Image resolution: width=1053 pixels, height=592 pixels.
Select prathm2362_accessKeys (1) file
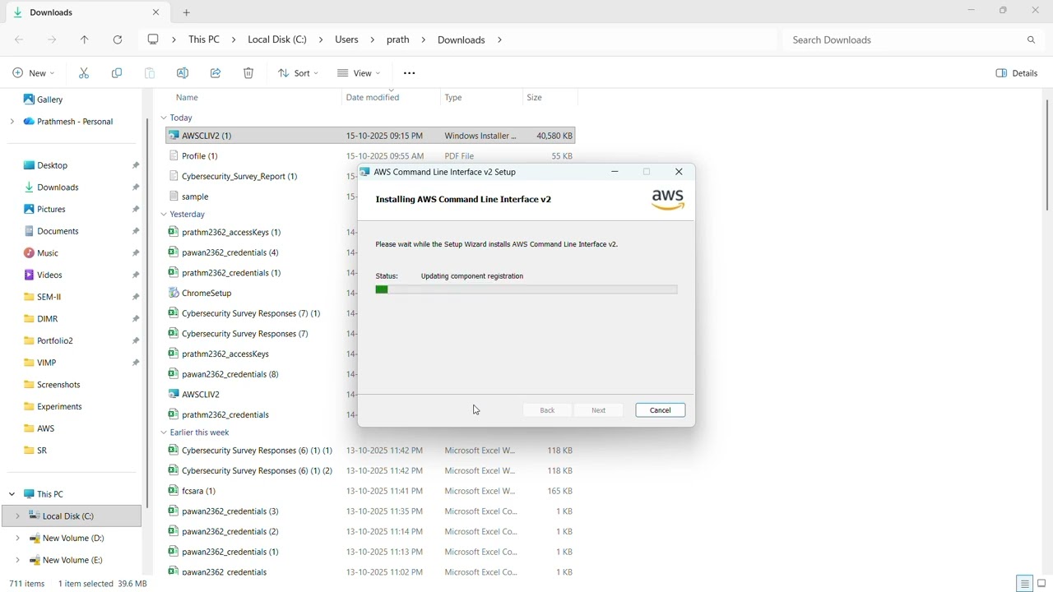(231, 232)
